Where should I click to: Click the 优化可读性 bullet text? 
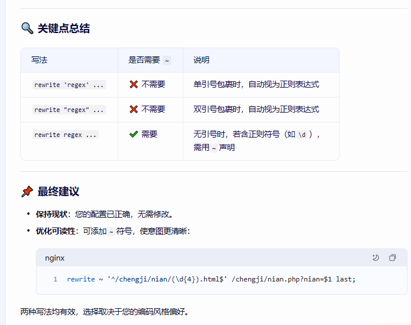[x=56, y=231]
